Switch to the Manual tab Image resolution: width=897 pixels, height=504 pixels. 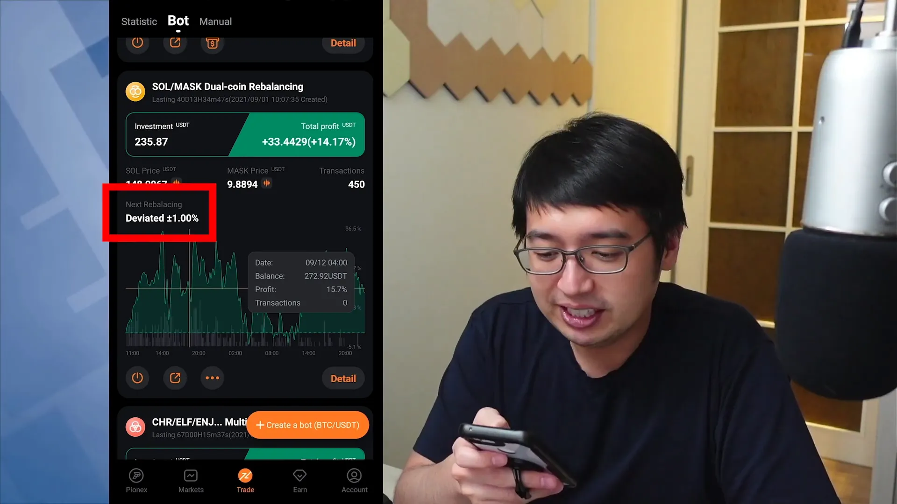[215, 21]
